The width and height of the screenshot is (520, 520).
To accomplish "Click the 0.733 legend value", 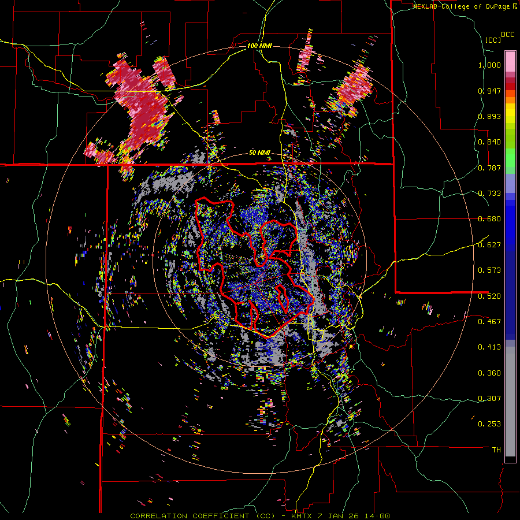I will (489, 194).
